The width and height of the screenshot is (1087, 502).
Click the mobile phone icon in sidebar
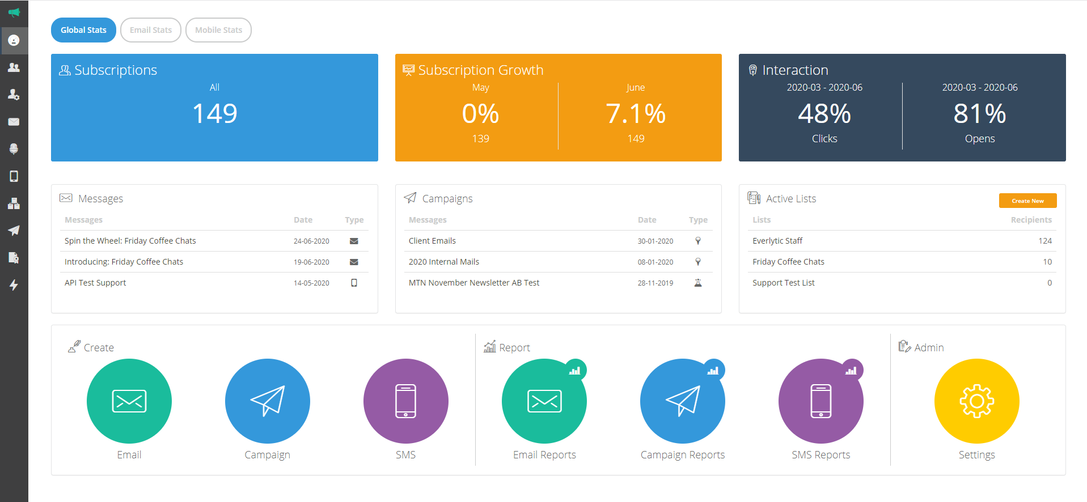[14, 176]
